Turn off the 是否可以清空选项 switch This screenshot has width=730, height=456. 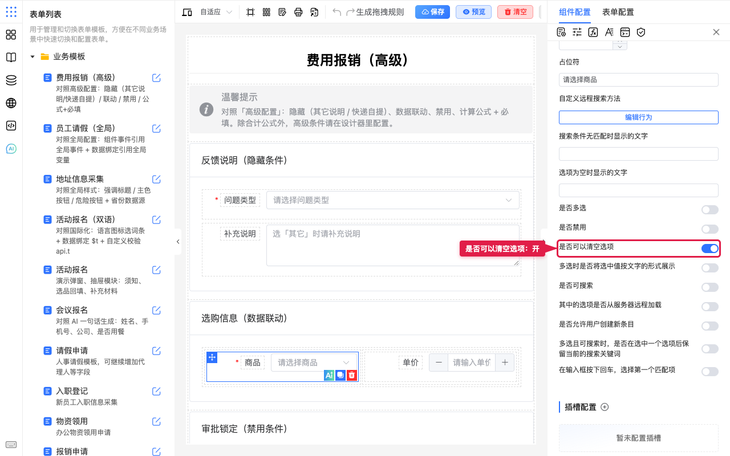pos(710,249)
